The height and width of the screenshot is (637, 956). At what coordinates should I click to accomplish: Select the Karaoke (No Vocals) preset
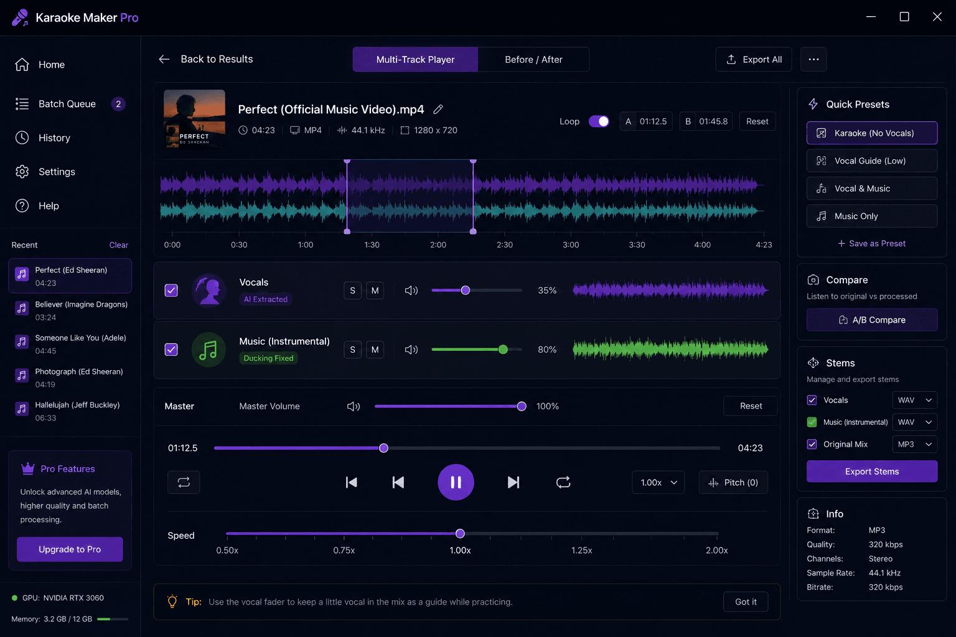[x=872, y=133]
